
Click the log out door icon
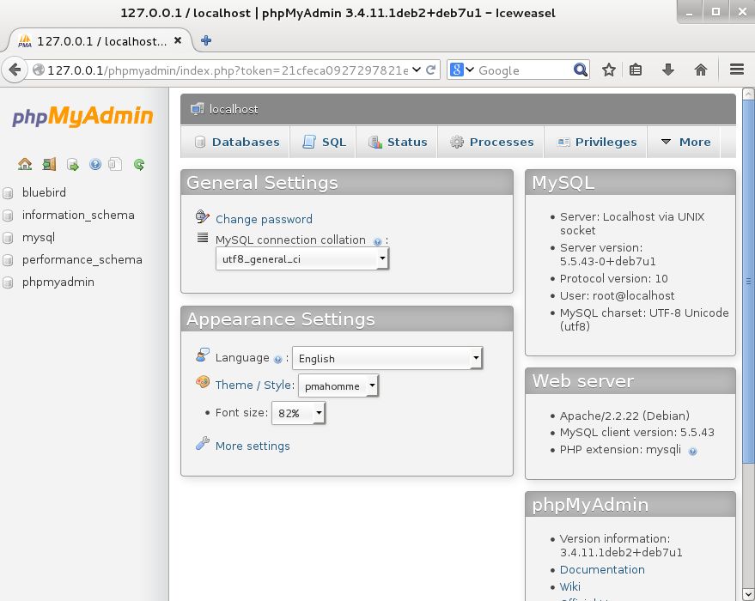click(x=49, y=164)
